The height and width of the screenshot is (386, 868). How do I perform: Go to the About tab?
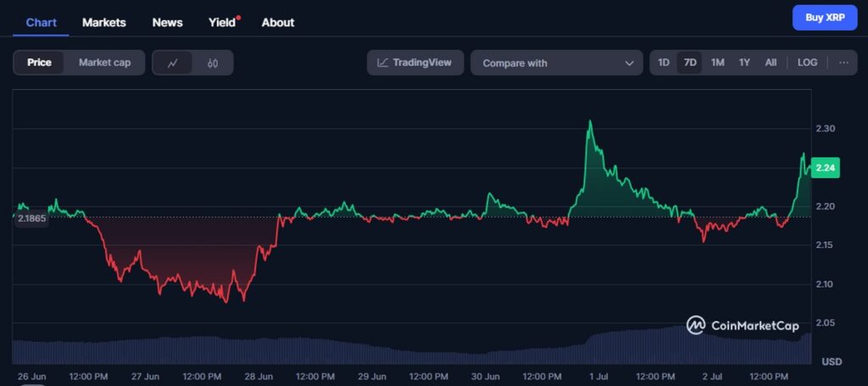tap(278, 23)
